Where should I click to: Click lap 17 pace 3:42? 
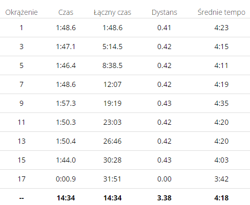(x=221, y=179)
